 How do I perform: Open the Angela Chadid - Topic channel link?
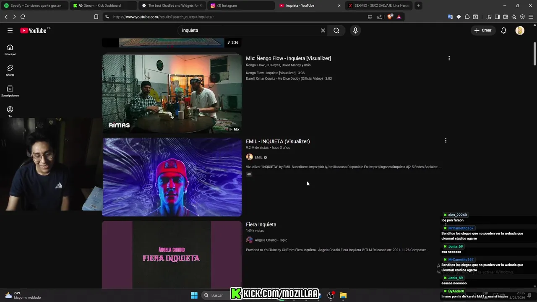(x=271, y=240)
